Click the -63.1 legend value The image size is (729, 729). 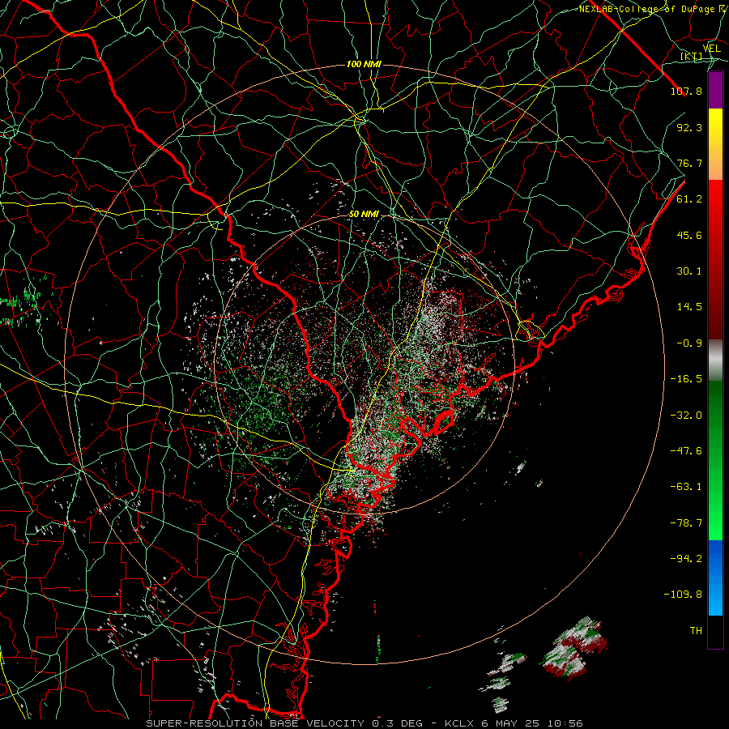tap(686, 487)
